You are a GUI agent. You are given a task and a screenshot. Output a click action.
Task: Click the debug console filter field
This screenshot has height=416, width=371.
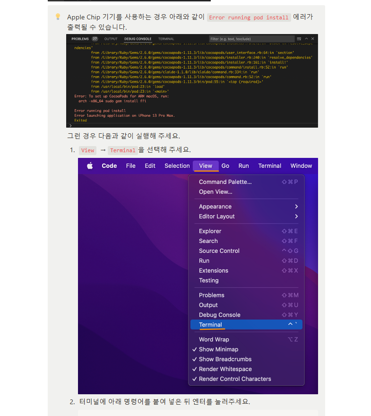251,39
